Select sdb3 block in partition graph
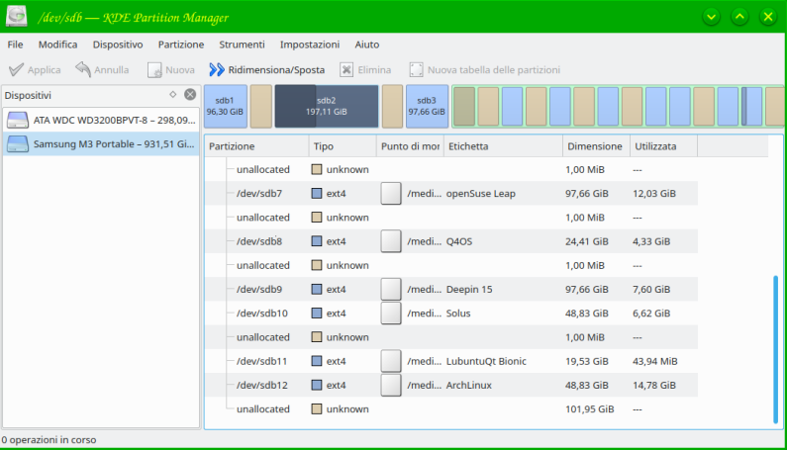This screenshot has height=450, width=787. tap(427, 106)
